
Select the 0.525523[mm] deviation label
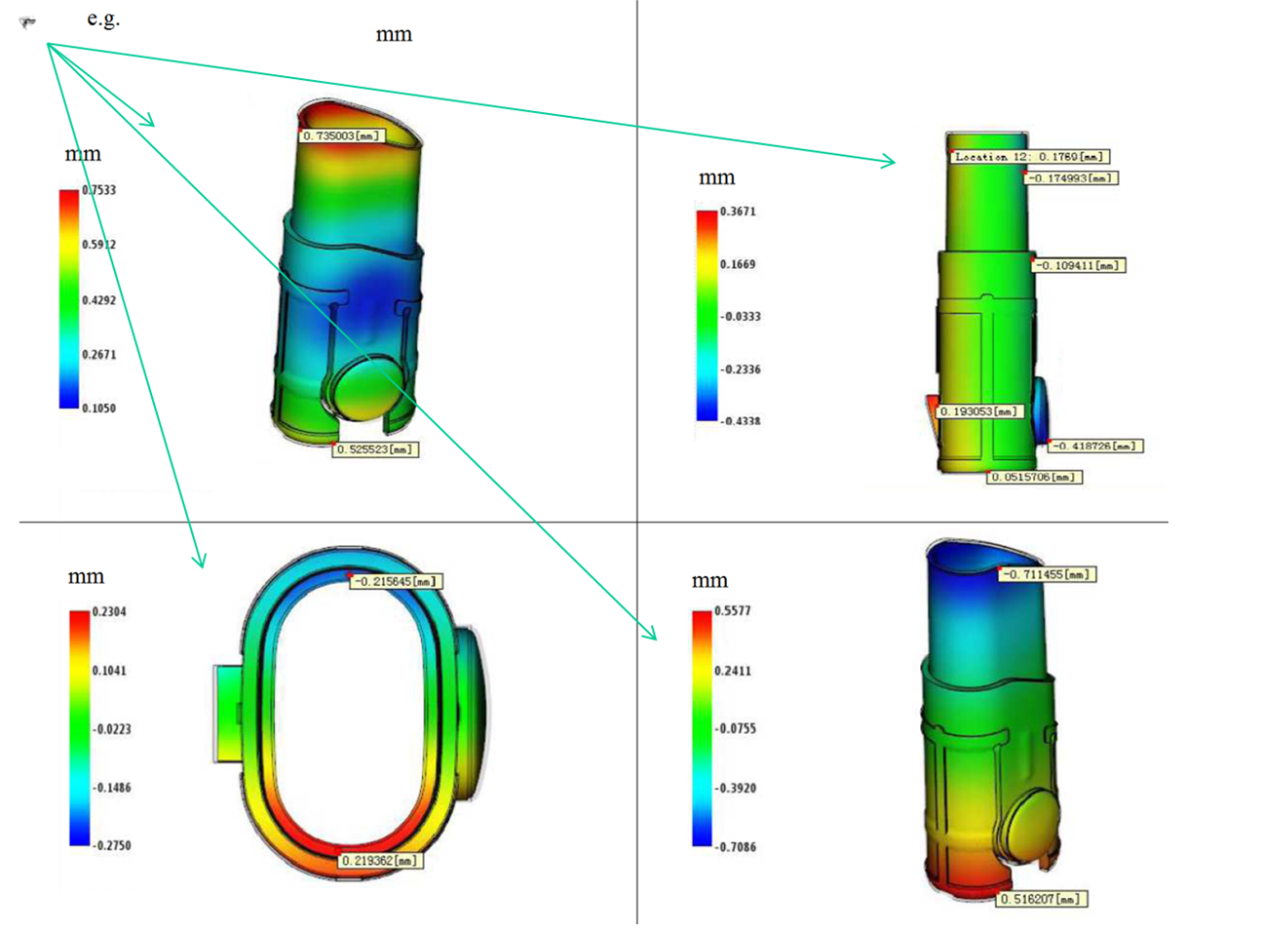click(375, 449)
